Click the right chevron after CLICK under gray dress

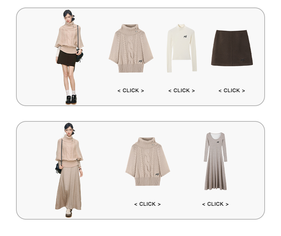[x=227, y=204]
